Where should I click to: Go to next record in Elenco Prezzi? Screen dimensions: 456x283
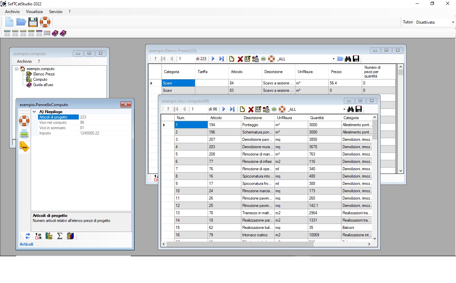(x=213, y=59)
